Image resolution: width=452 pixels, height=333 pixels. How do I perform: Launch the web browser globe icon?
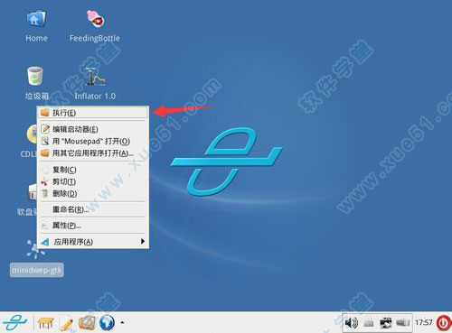click(x=107, y=322)
